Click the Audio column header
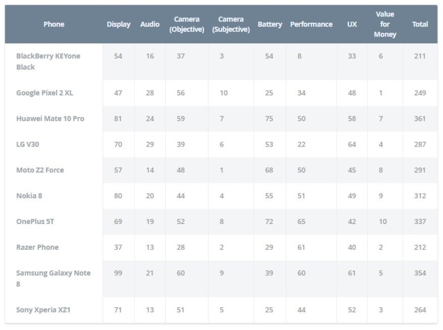Screen dimensions: 443x330 click(x=150, y=24)
